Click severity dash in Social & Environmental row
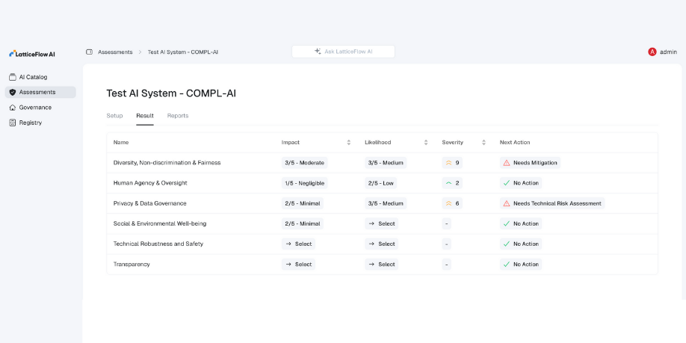This screenshot has width=686, height=343. pos(446,223)
